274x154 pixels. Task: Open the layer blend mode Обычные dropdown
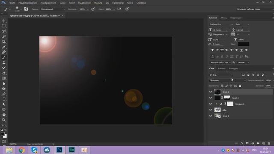(227, 80)
